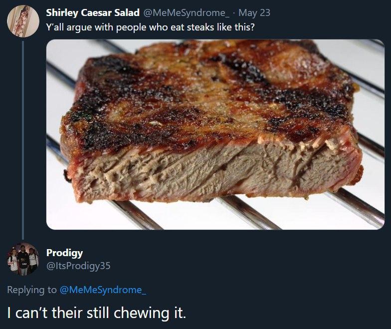Follow the @MeMeSyndrome_ mention after Replying to

pos(103,289)
